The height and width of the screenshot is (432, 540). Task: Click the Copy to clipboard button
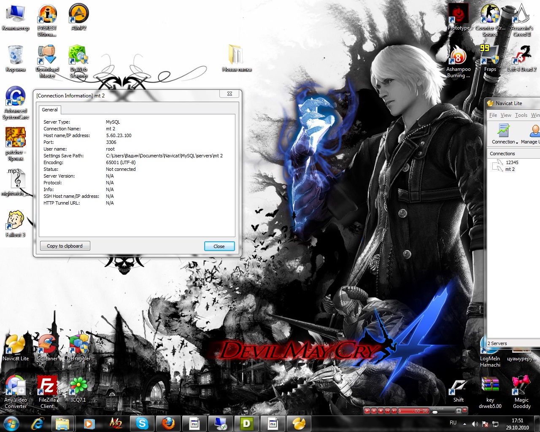[x=65, y=246]
